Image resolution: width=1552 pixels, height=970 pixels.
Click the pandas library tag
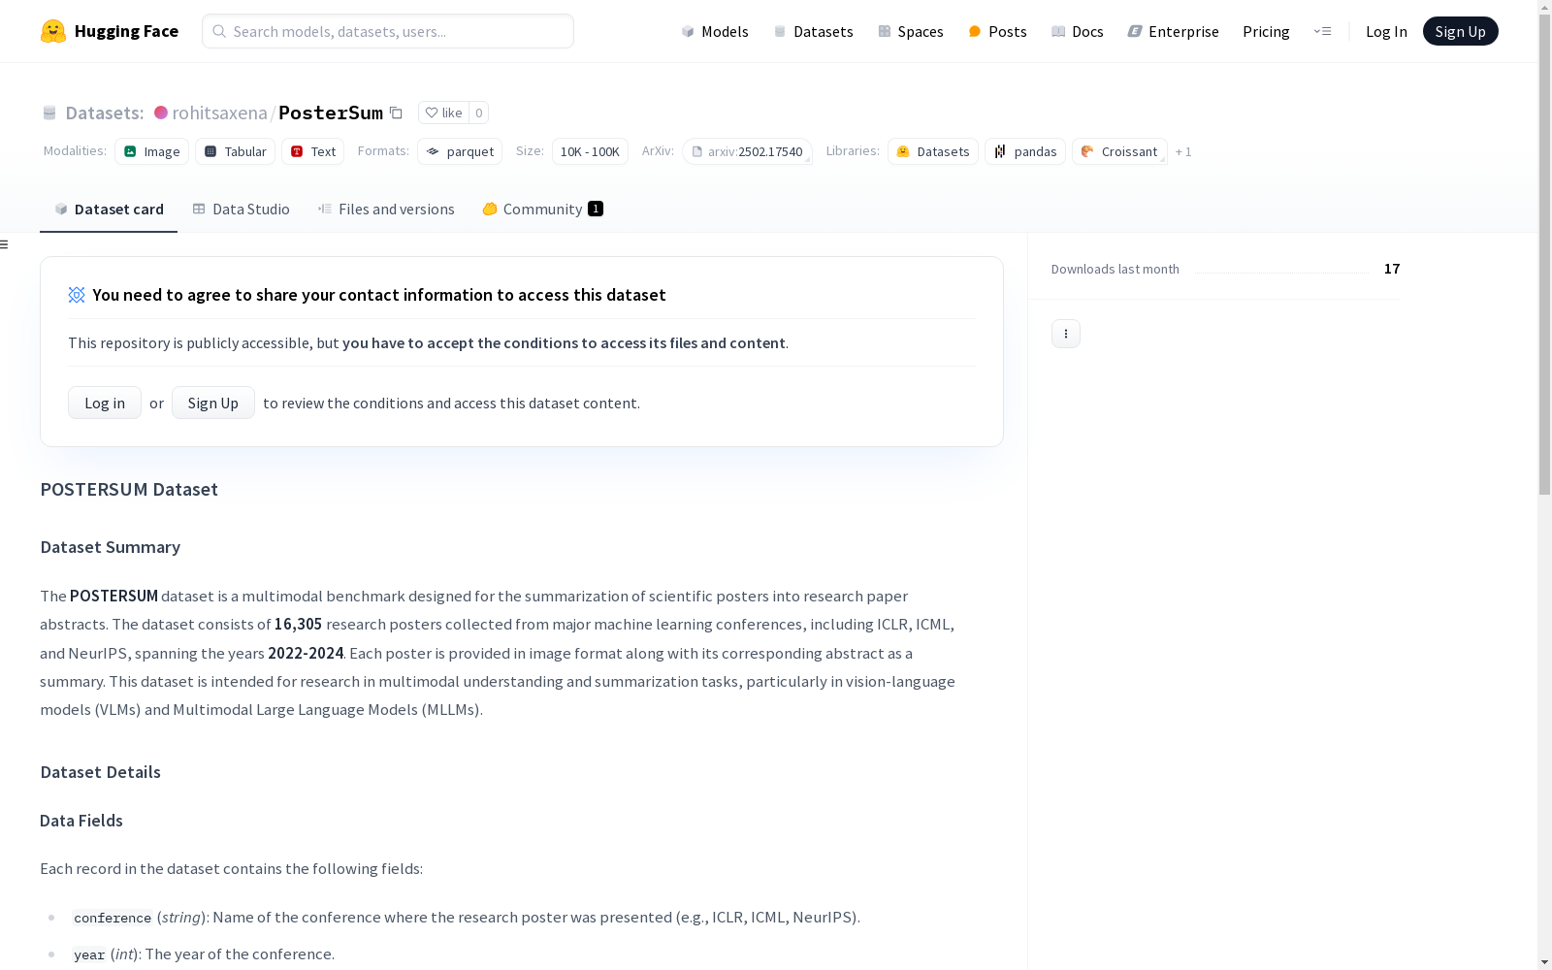click(x=1025, y=151)
